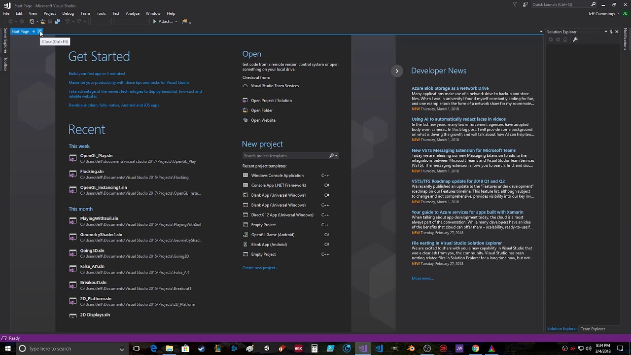This screenshot has width=631, height=355.
Task: Click the New Project toolbar icon
Action: (x=32, y=21)
